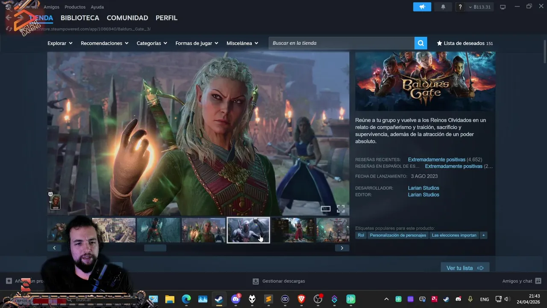Show hidden tray icons chevron

pyautogui.click(x=386, y=299)
